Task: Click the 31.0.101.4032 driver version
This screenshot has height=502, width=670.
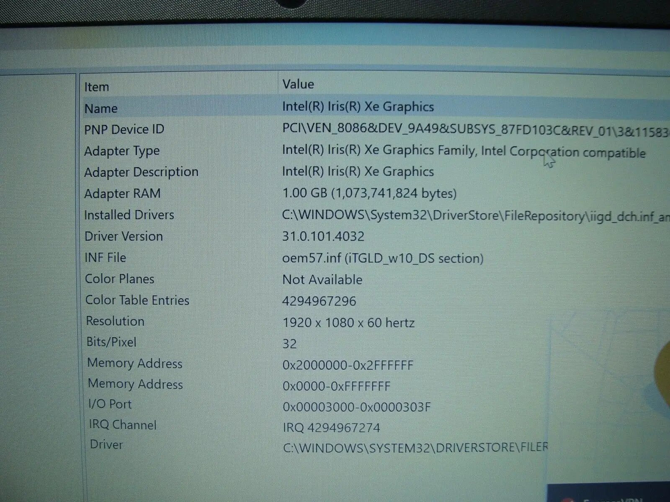Action: coord(323,236)
